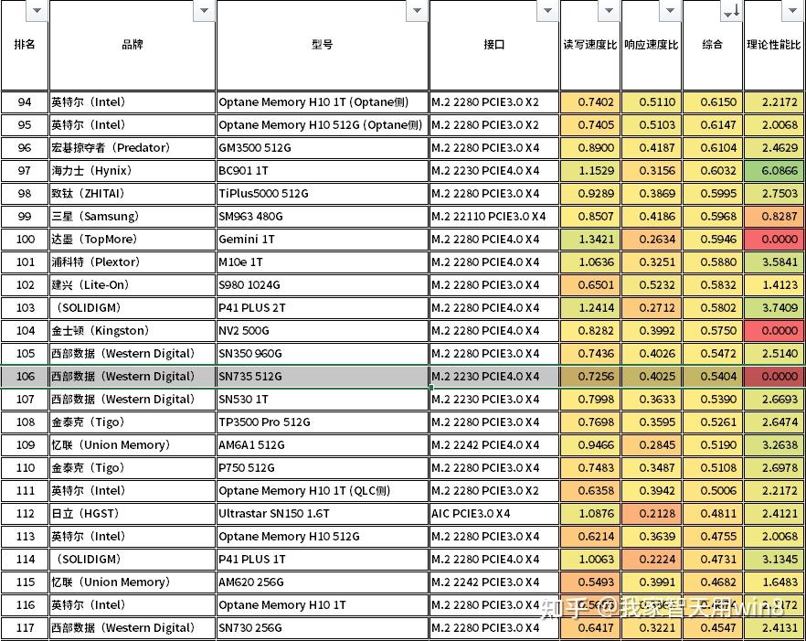Select composite value 0.6150
806x641 pixels.
coord(713,101)
